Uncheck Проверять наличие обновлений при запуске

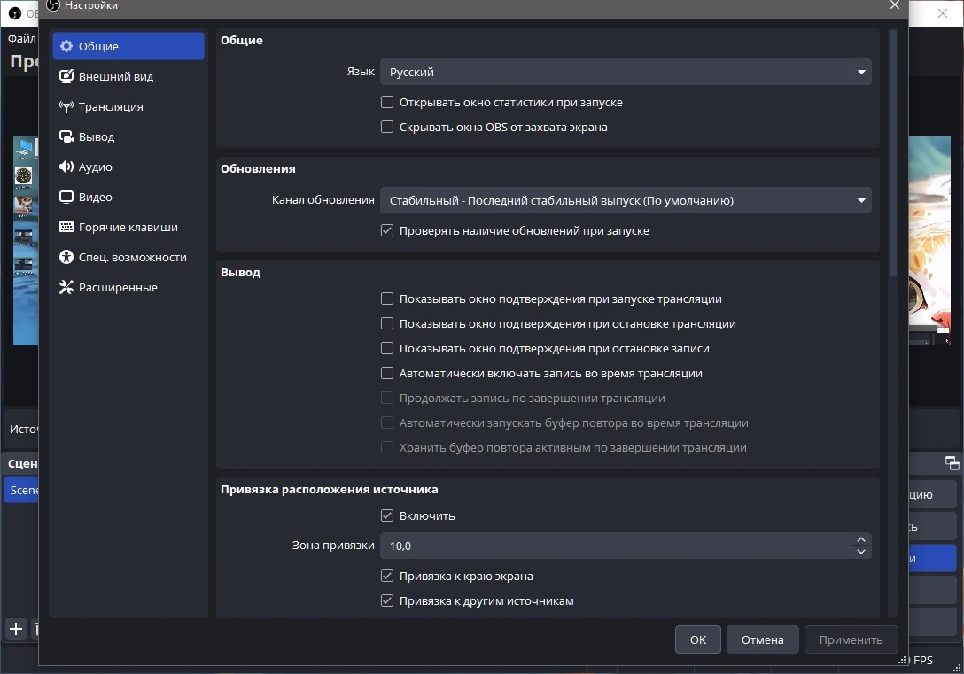386,230
